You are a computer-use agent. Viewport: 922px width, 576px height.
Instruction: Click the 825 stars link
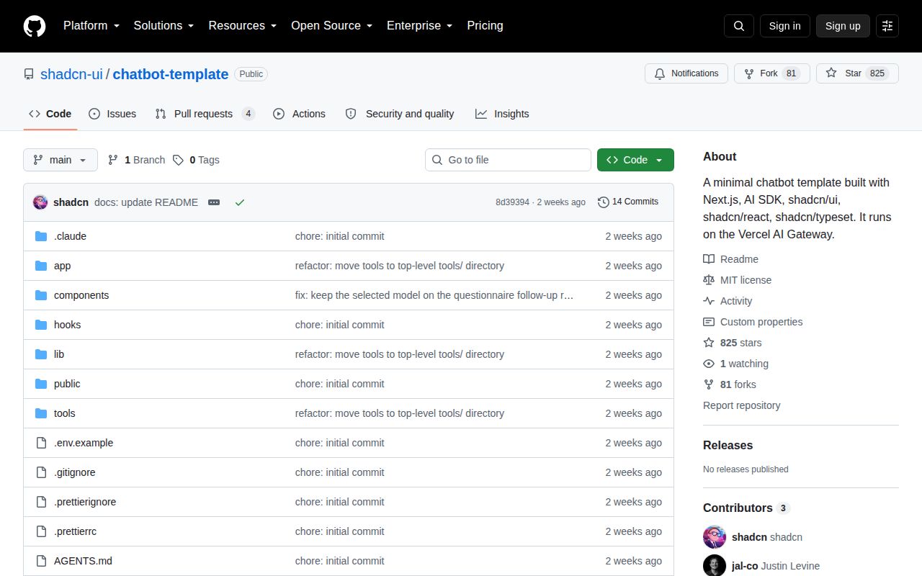click(740, 343)
